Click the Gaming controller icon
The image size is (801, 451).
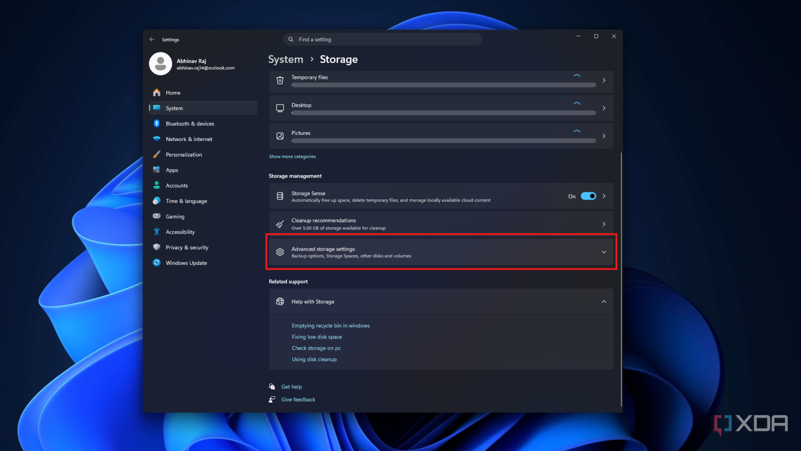coord(157,216)
